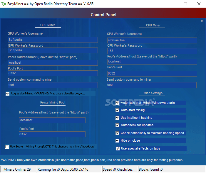
Task: Close the Control Panel with small x
Action: (202, 21)
